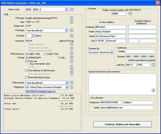Screen dimensions: 161x134
Task: Enable Extra rout checkbox
Action: point(27,61)
